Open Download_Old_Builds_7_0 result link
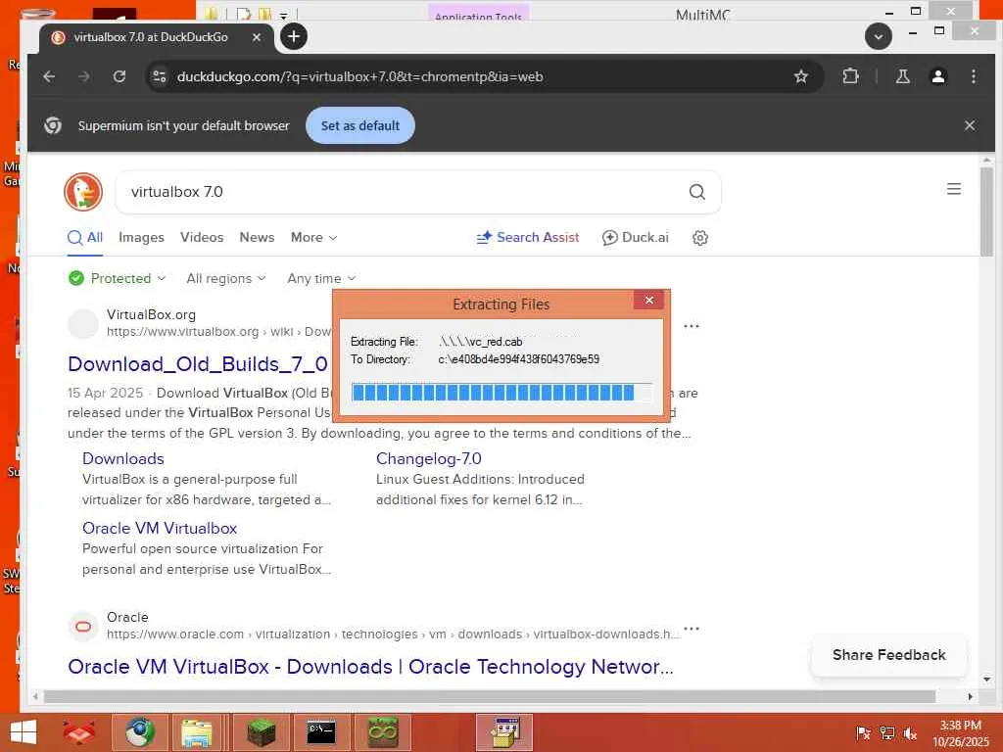 pyautogui.click(x=198, y=364)
